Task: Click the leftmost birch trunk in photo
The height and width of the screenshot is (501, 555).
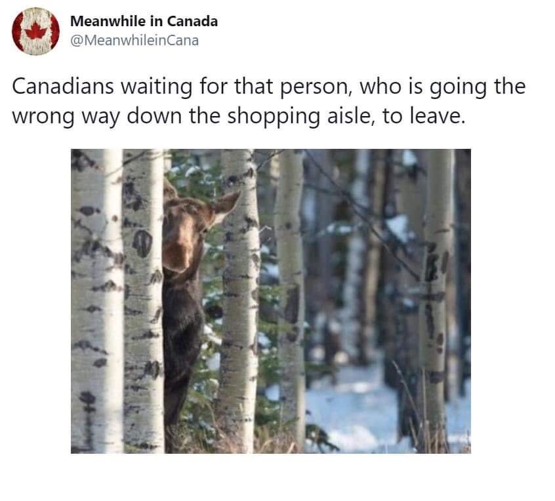Action: [96, 301]
